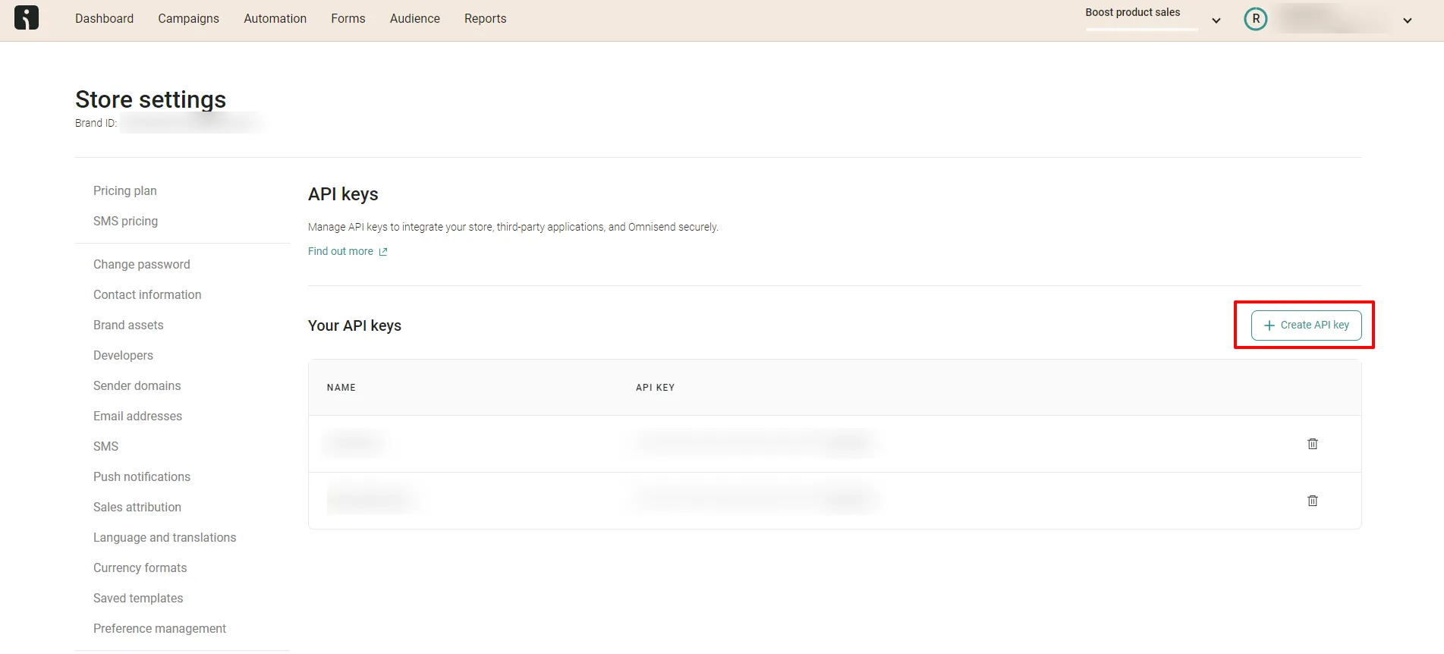Click the Your API keys heading

354,325
